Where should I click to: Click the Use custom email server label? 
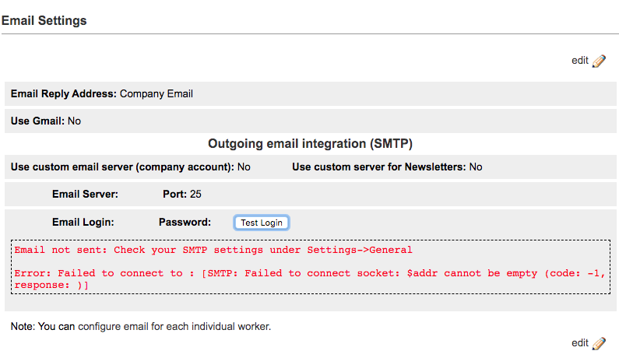(122, 167)
